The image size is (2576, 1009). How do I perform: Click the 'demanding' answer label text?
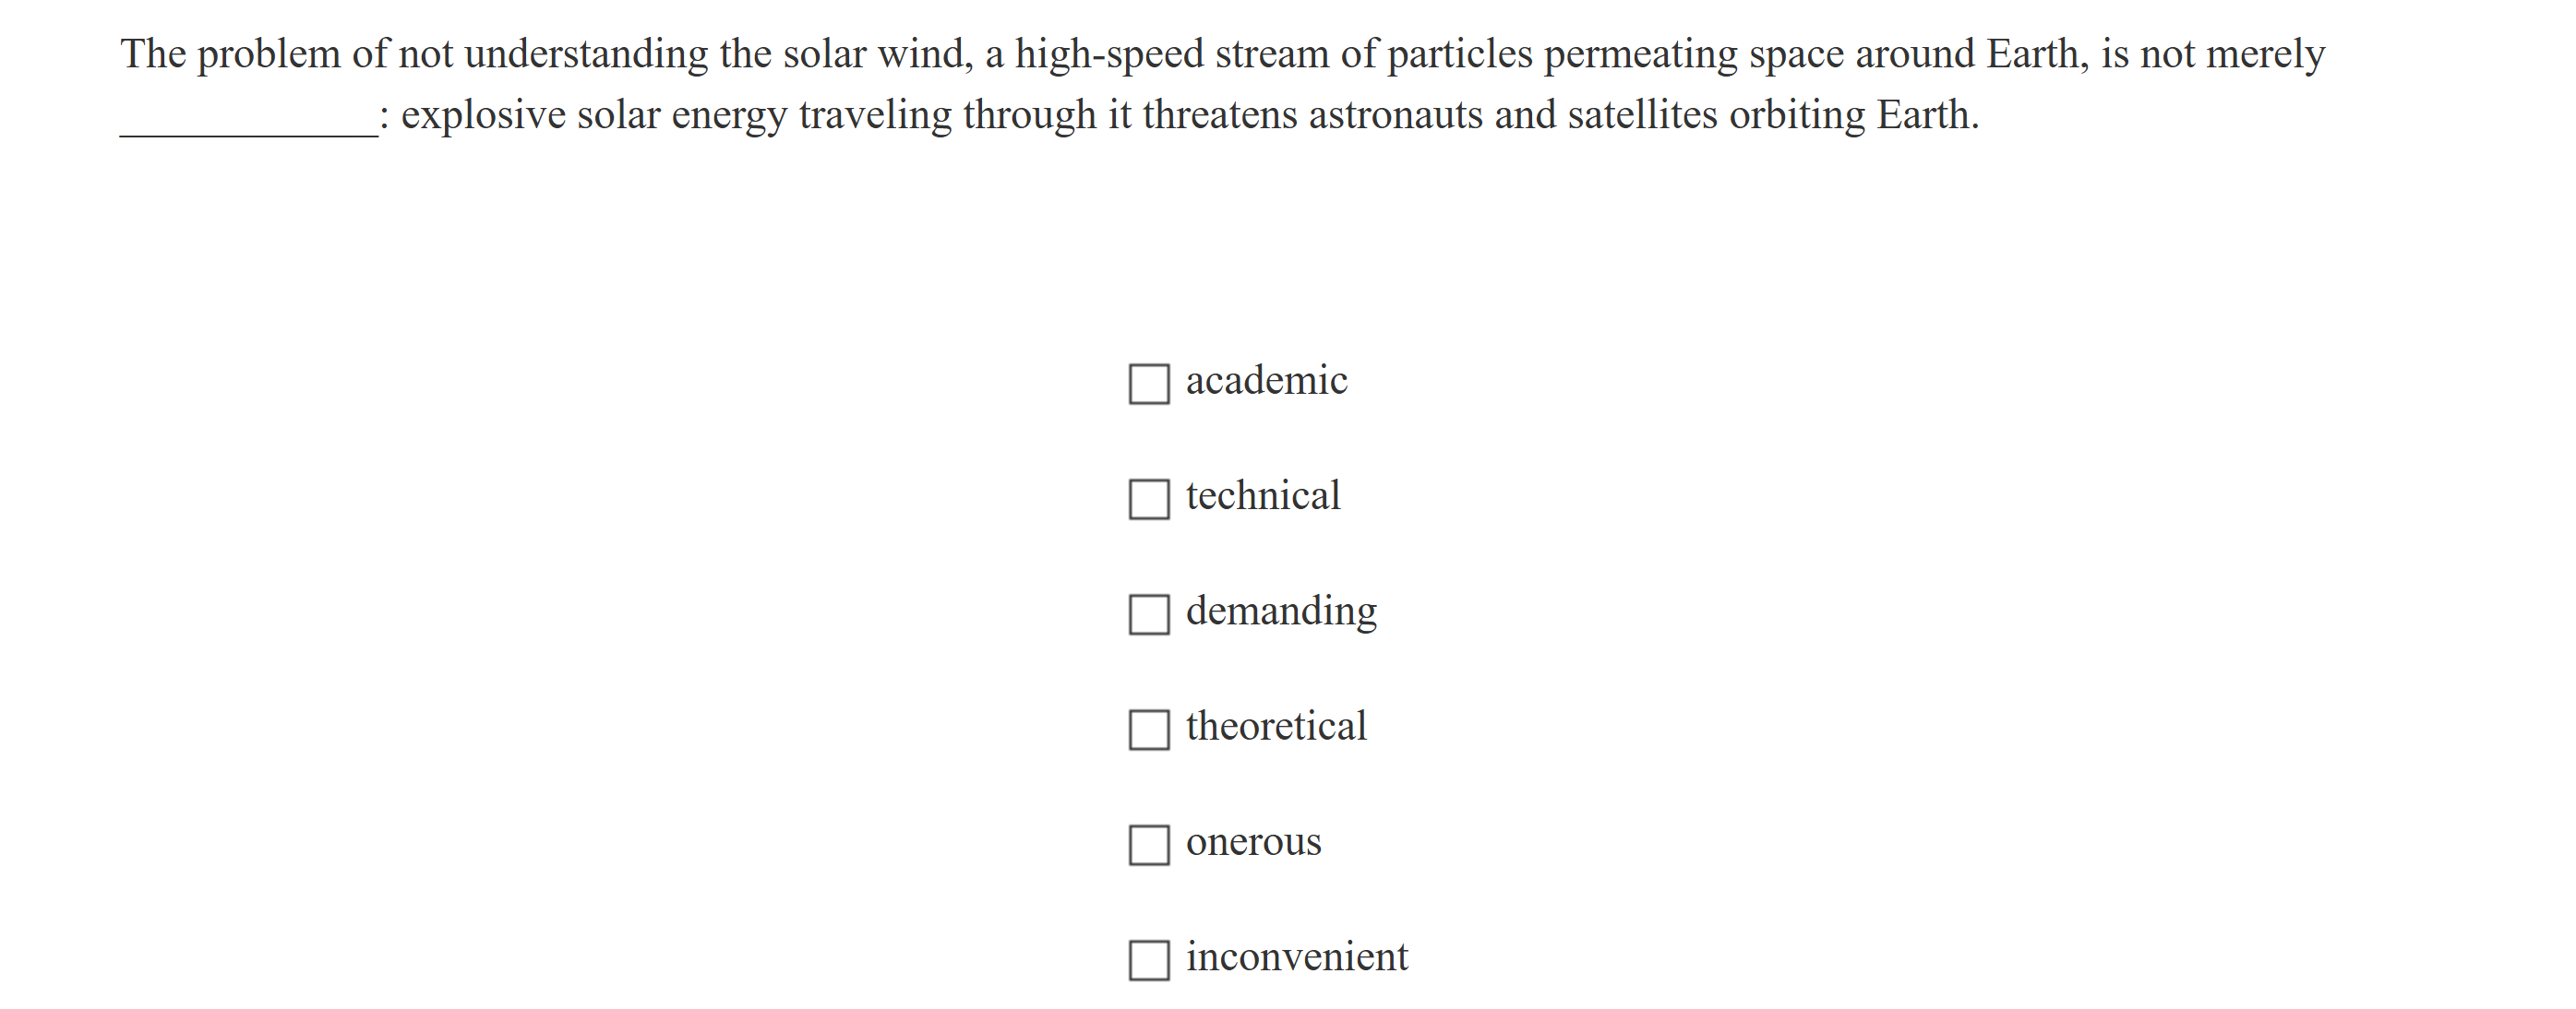pos(1281,611)
